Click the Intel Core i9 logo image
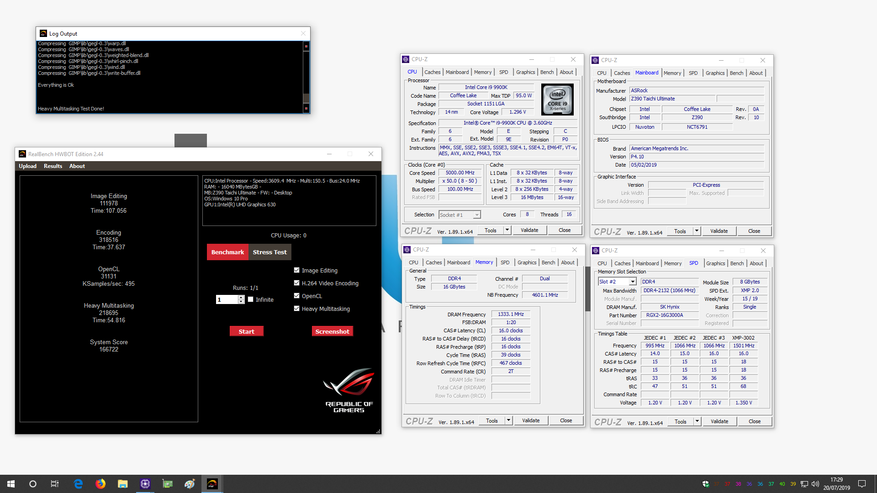 pyautogui.click(x=557, y=100)
